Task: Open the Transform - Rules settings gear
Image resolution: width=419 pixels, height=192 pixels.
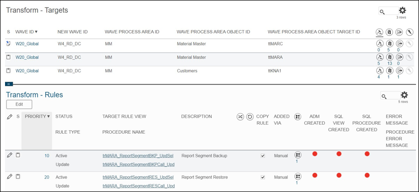Action: pos(404,95)
